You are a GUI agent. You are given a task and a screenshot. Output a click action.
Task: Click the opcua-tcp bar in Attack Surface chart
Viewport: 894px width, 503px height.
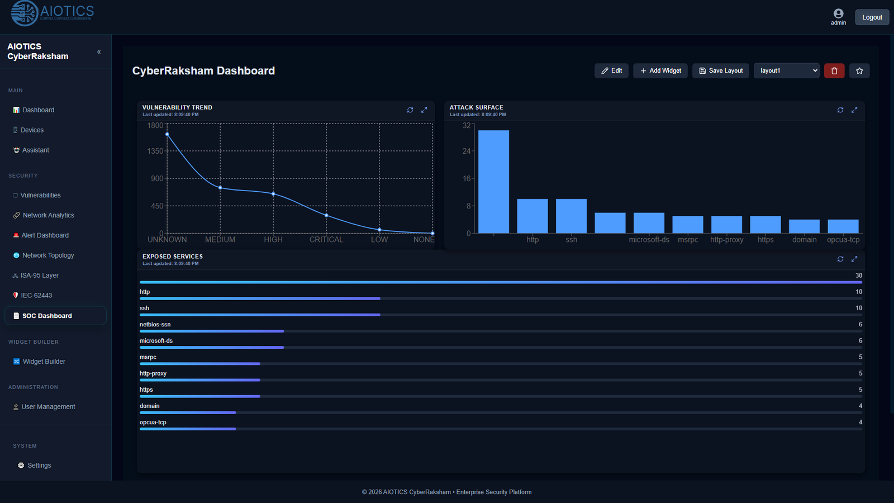tap(843, 226)
